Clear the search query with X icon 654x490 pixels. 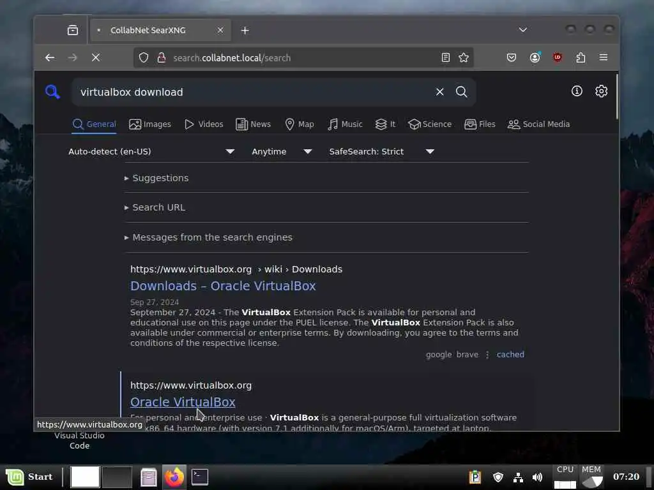[x=439, y=92]
